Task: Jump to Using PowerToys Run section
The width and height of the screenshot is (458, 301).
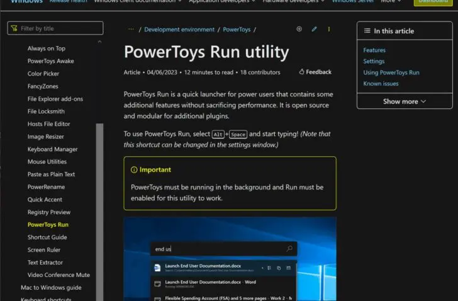Action: pos(391,72)
